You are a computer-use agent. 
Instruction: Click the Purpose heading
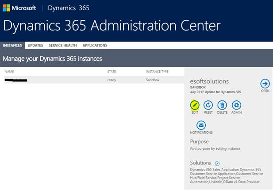click(x=200, y=141)
